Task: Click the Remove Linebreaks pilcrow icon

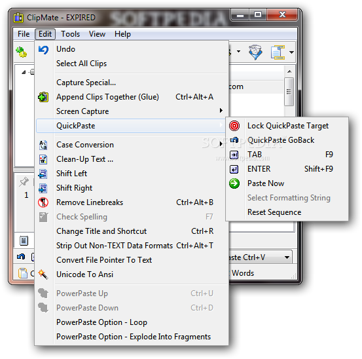Action: (x=43, y=202)
